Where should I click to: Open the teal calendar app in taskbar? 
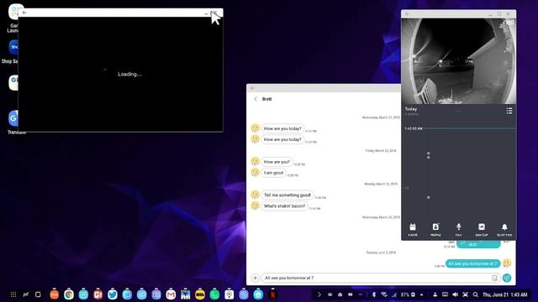[83, 294]
